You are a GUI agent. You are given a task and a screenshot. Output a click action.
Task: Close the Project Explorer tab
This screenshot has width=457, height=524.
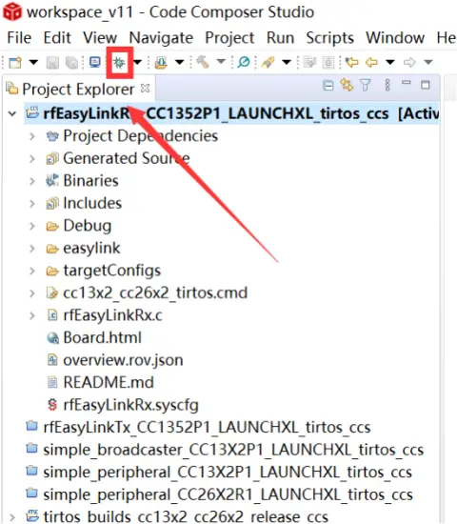[146, 89]
